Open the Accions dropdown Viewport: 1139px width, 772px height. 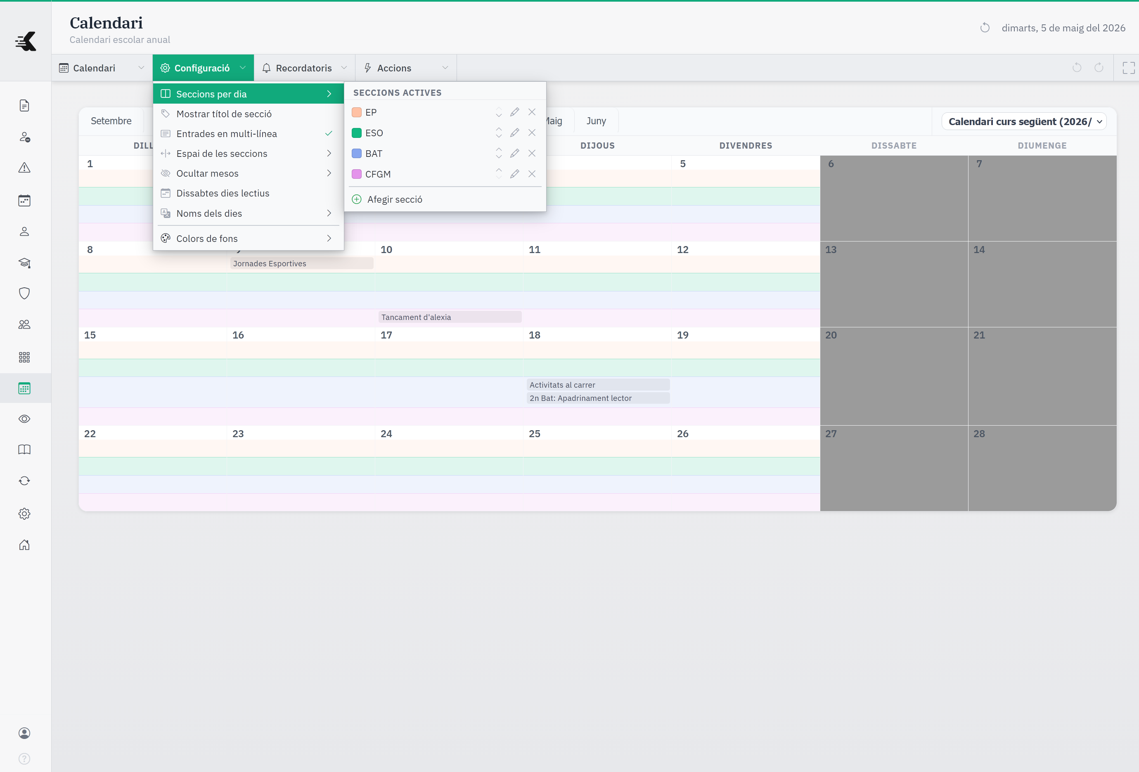tap(406, 68)
